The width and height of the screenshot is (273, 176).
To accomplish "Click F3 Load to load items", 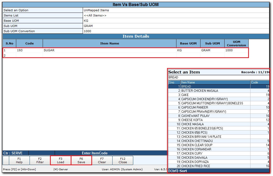I will [x=60, y=160].
